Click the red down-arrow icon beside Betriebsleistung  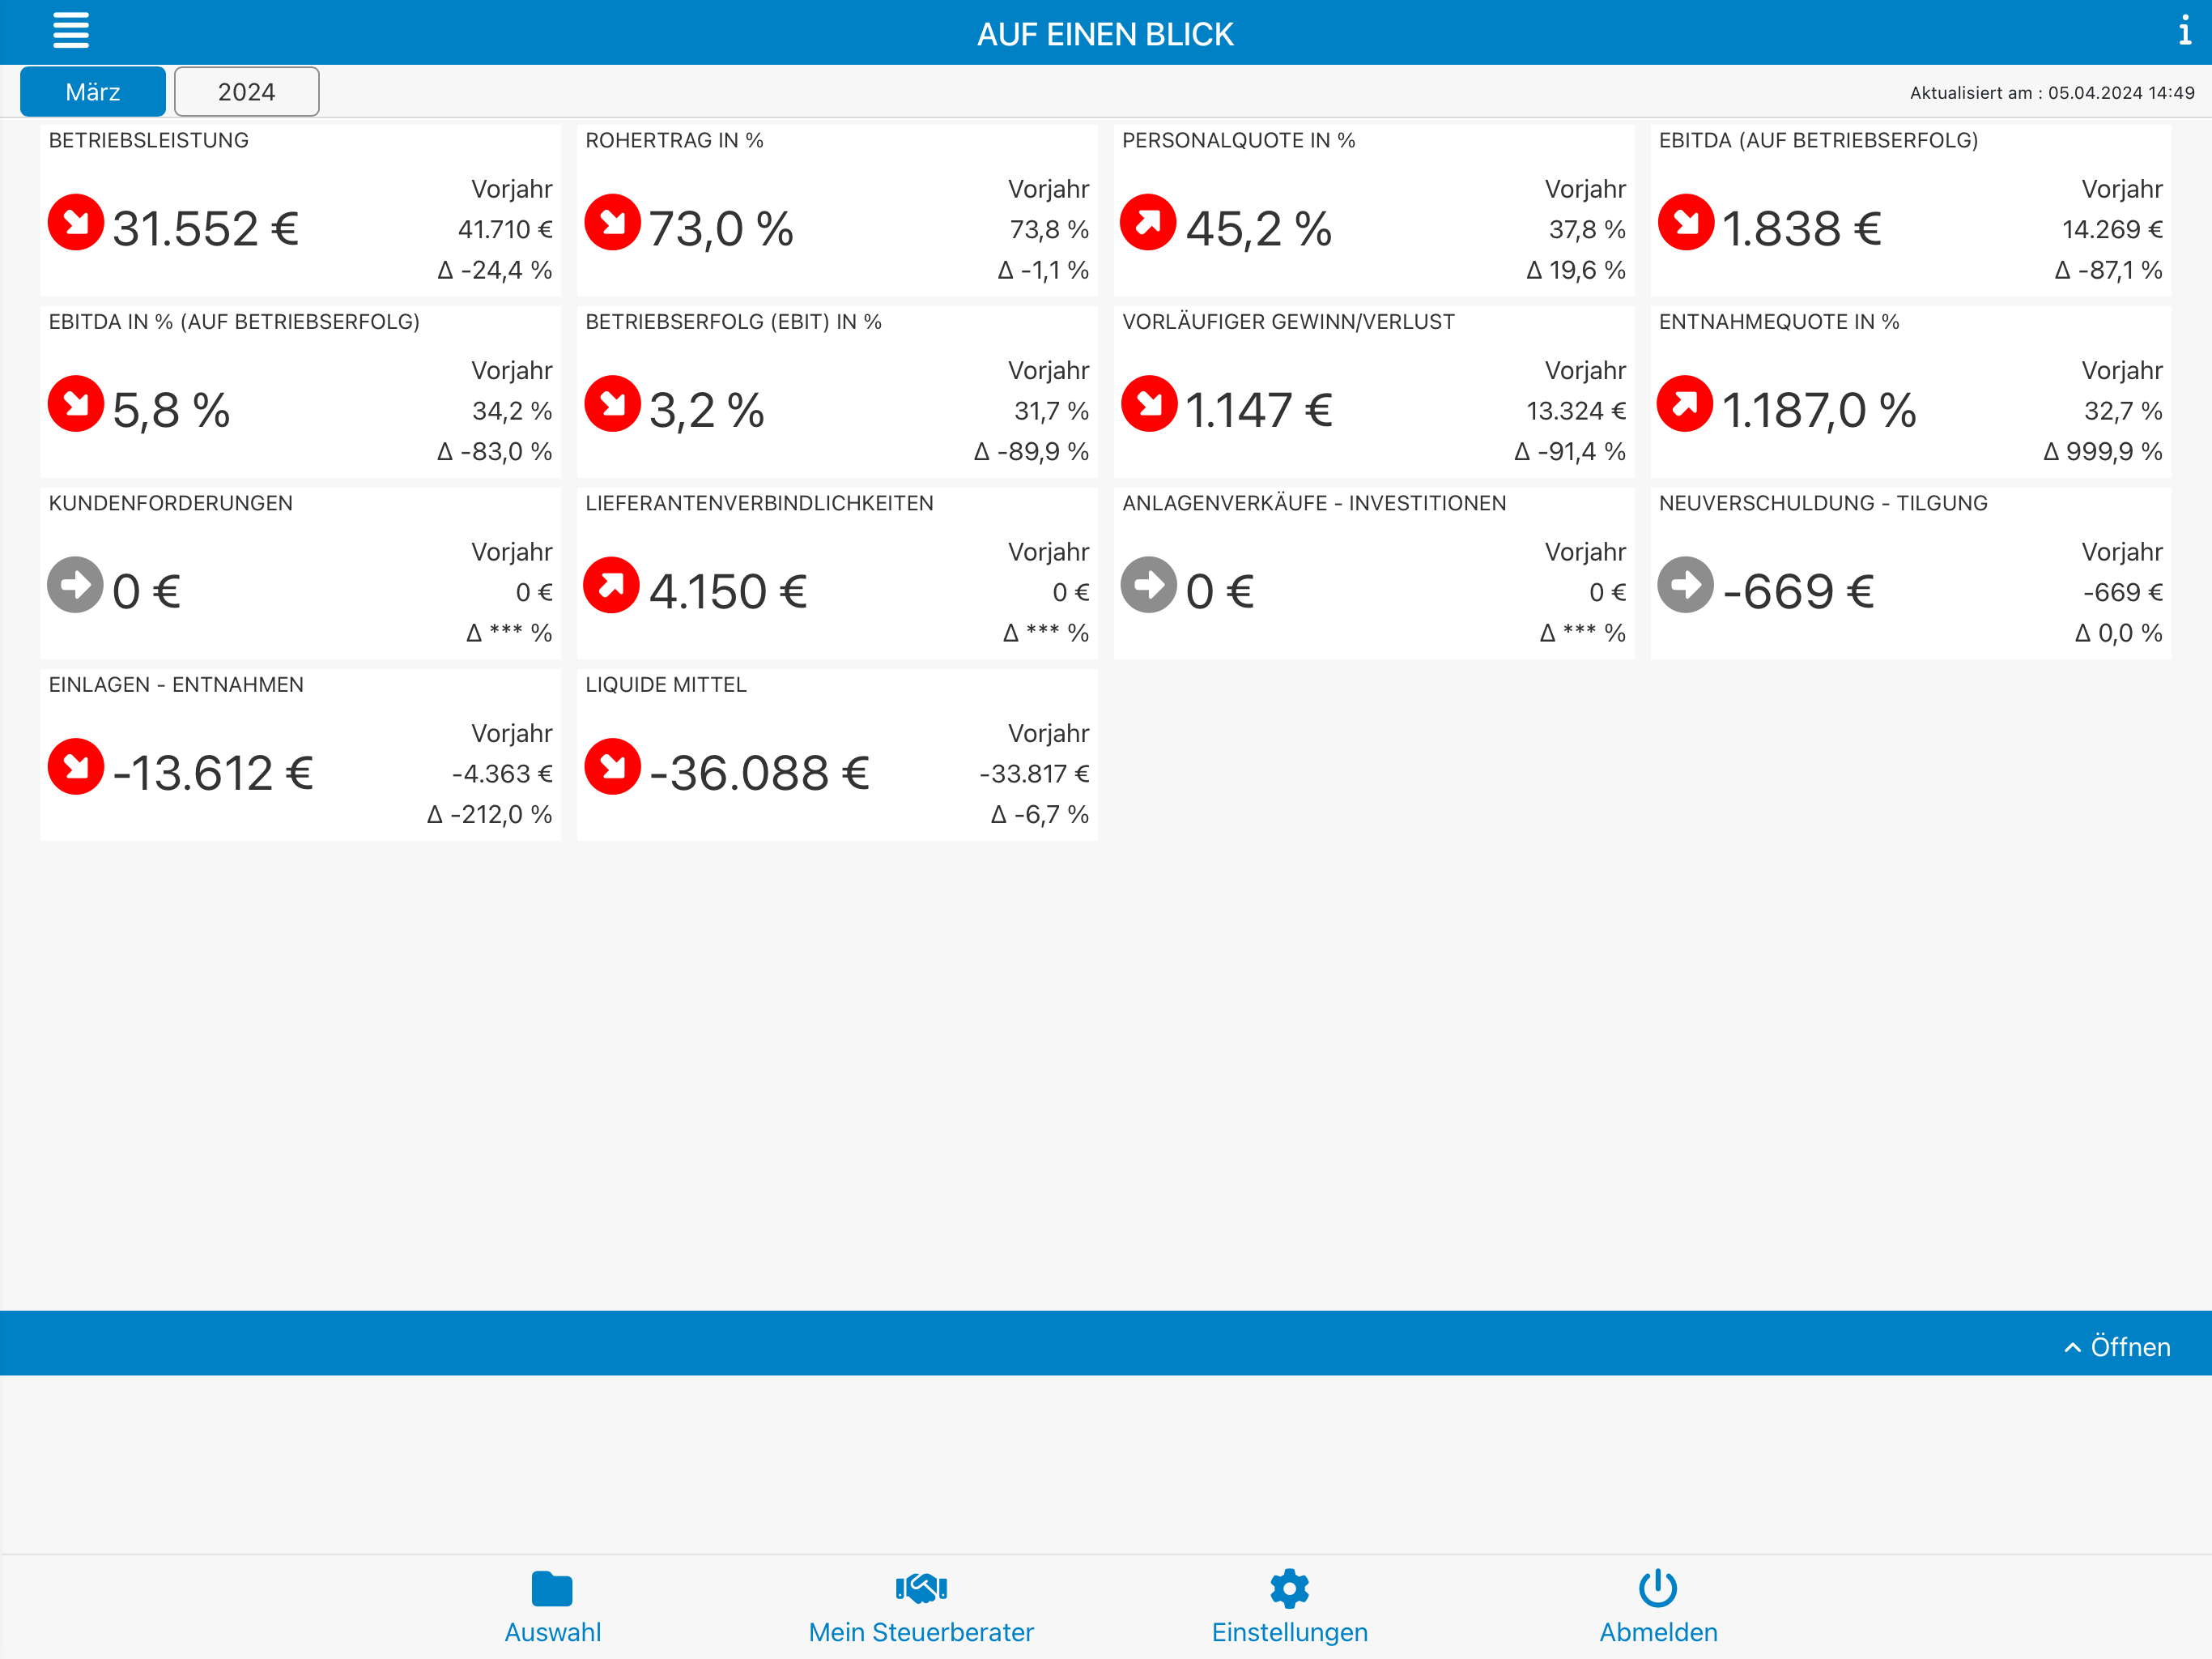76,222
